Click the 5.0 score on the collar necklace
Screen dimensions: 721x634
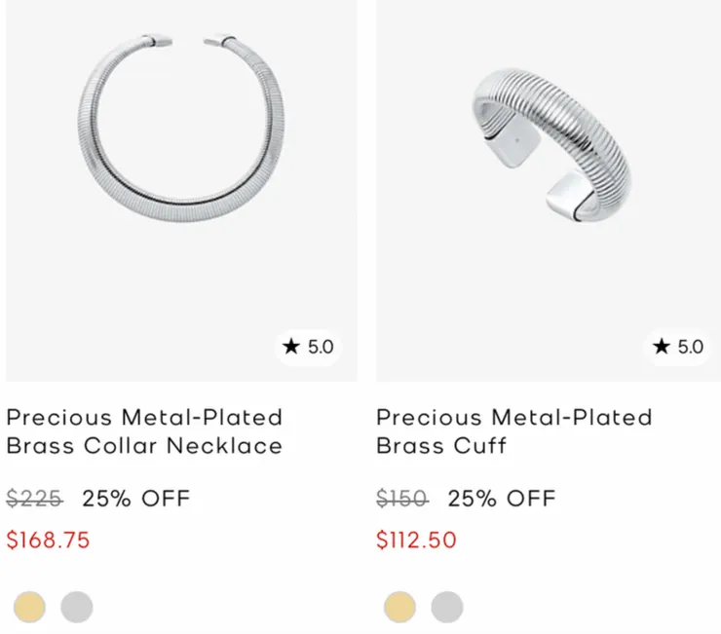pos(320,347)
